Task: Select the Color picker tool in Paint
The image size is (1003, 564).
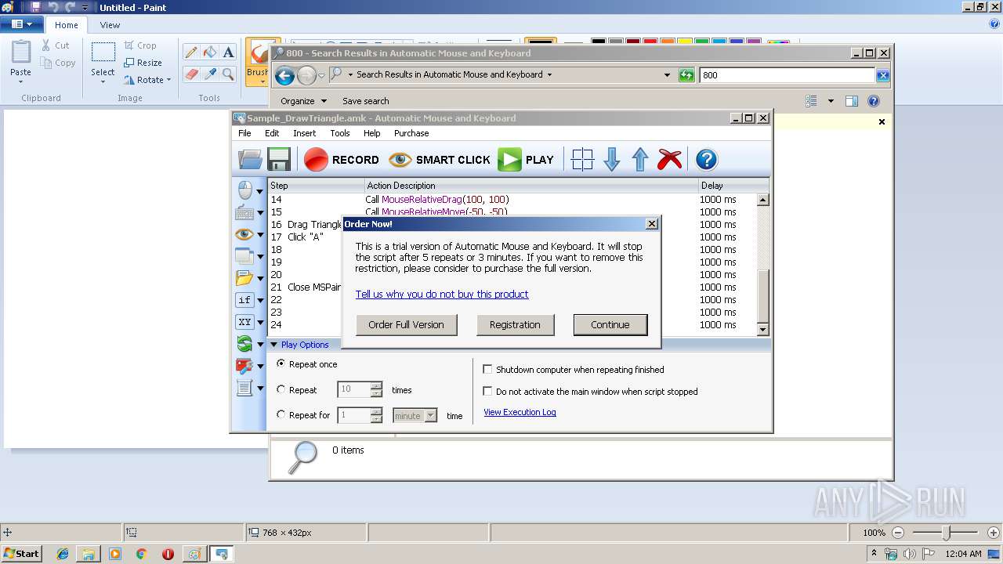Action: 209,74
